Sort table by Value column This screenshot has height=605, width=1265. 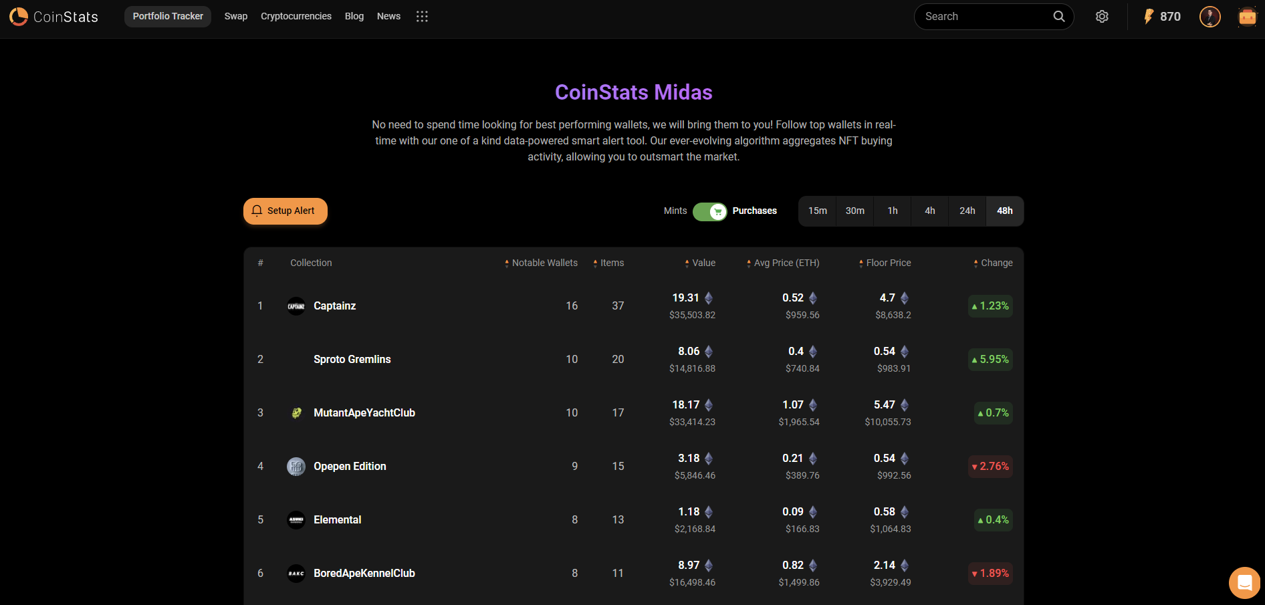(x=689, y=263)
